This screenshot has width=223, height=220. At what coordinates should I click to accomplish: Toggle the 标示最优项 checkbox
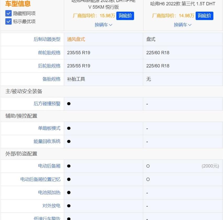pyautogui.click(x=8, y=21)
